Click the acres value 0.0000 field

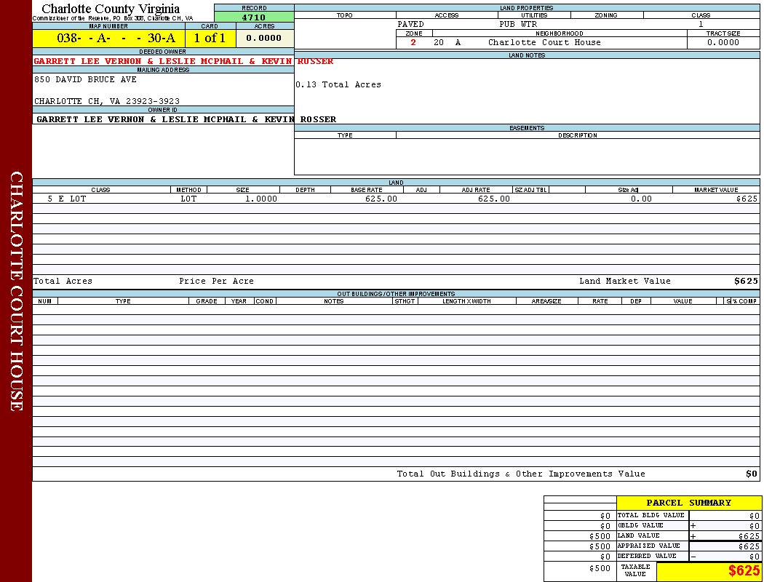click(x=264, y=38)
